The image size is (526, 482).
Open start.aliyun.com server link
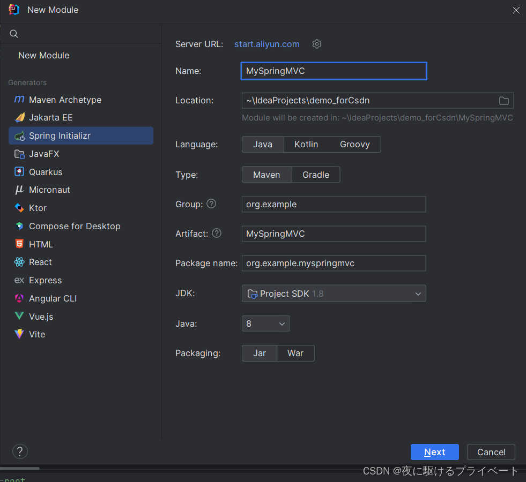coord(266,44)
